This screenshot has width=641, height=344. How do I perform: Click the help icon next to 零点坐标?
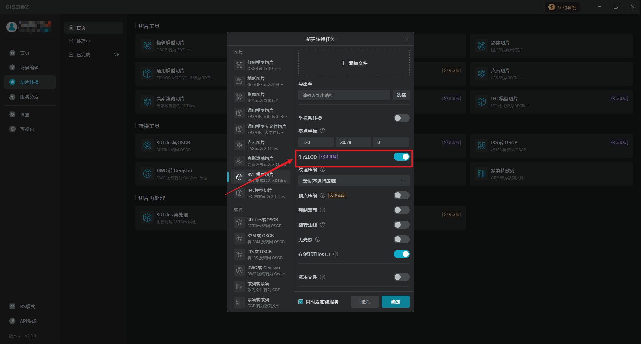[x=323, y=131]
